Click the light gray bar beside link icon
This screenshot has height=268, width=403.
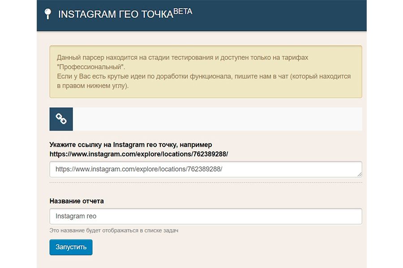point(217,119)
